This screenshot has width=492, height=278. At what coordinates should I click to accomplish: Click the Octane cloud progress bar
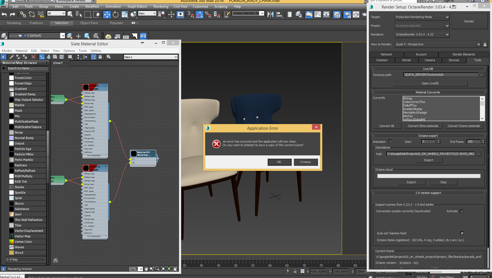click(x=429, y=176)
